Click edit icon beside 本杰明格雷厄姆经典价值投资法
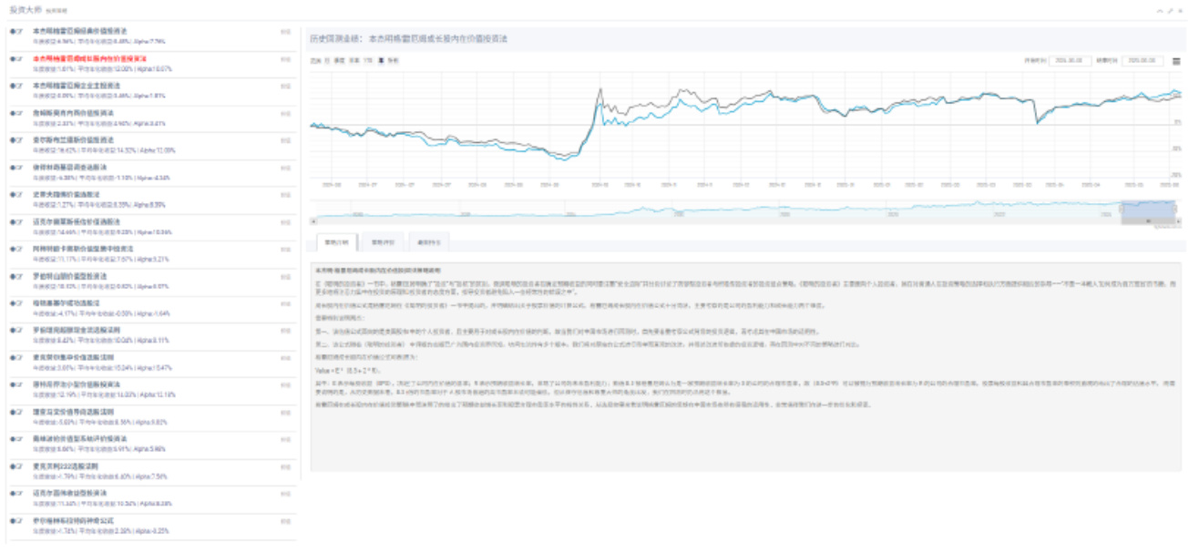Viewport: 1189px width, 552px height. pos(18,31)
